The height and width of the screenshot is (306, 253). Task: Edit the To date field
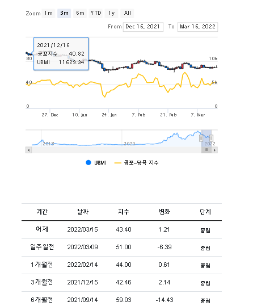pos(197,27)
